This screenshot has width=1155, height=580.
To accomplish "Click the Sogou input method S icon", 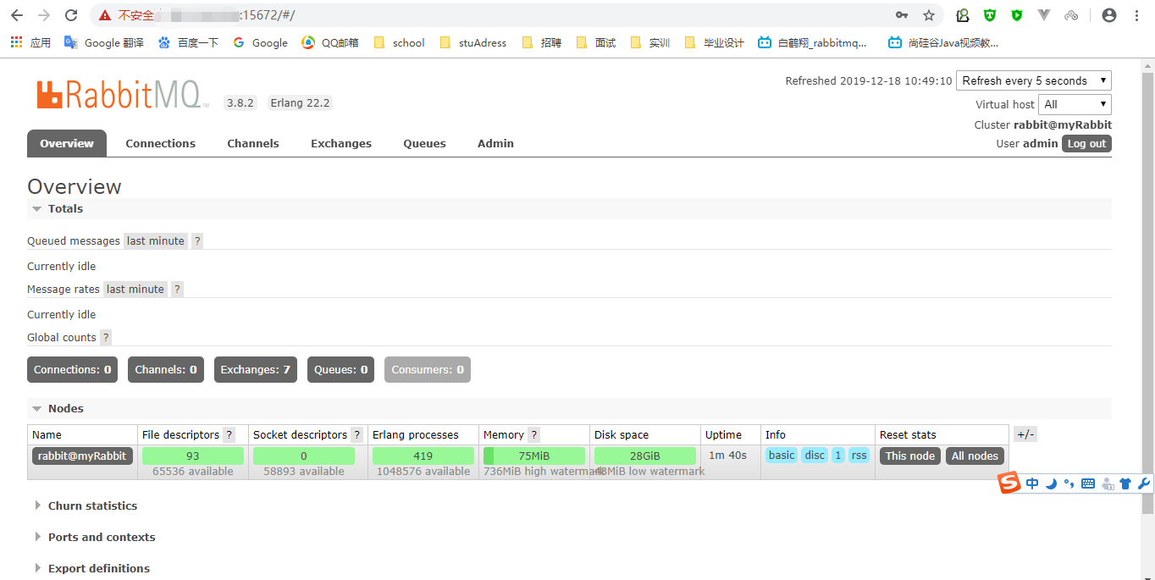I will (1009, 483).
